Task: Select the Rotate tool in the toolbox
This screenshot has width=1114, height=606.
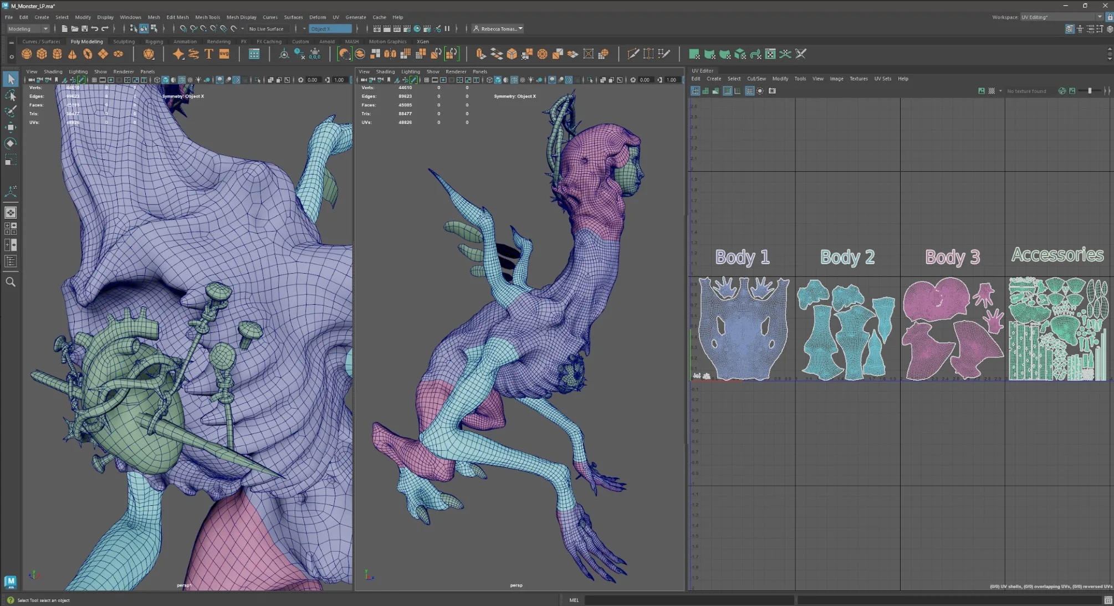Action: tap(11, 143)
